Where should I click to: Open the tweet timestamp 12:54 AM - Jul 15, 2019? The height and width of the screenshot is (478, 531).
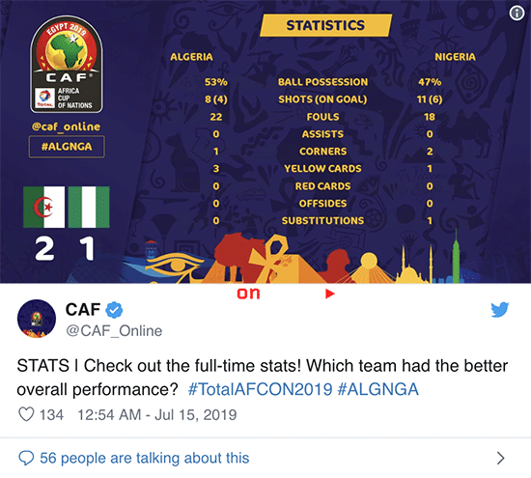[x=157, y=415]
